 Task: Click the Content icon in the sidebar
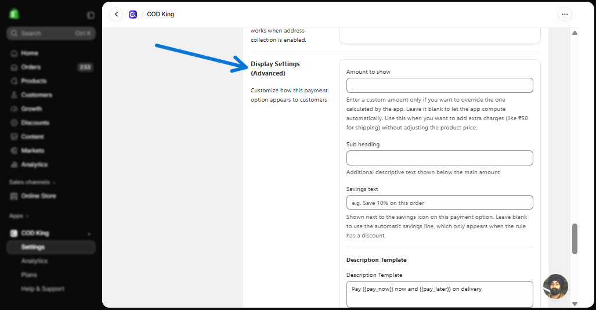coord(14,136)
